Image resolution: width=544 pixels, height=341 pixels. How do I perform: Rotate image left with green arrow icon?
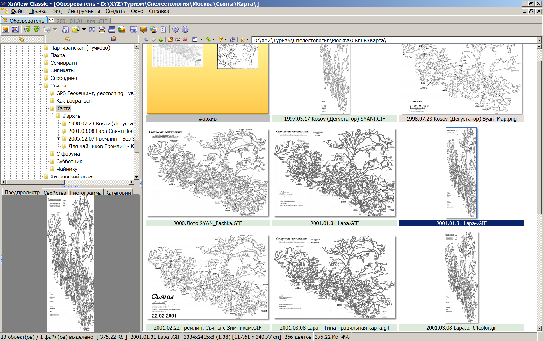click(27, 29)
